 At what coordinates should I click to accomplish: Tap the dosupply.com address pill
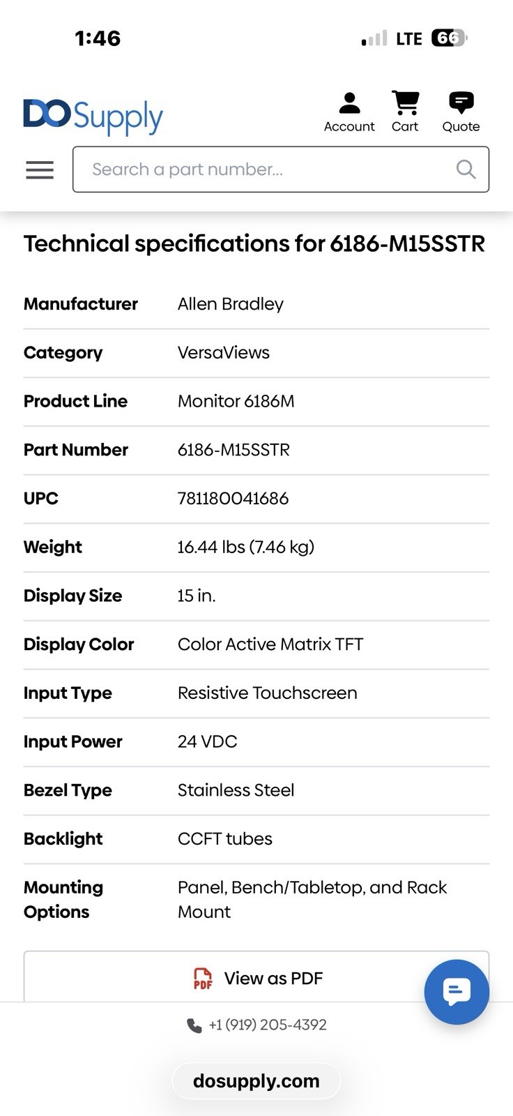pos(256,1081)
